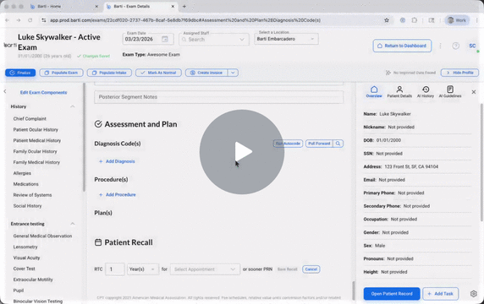Click Edit Exam Components link
This screenshot has width=484, height=304.
(x=43, y=92)
